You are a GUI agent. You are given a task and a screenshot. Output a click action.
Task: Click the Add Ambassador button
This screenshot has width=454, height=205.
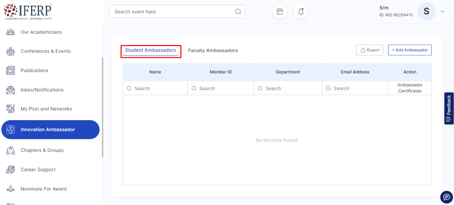coord(410,50)
